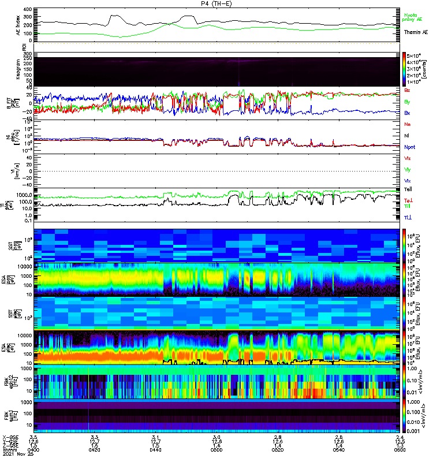Click the hhmm row label
This screenshot has height=462, width=433.
[x=10, y=450]
